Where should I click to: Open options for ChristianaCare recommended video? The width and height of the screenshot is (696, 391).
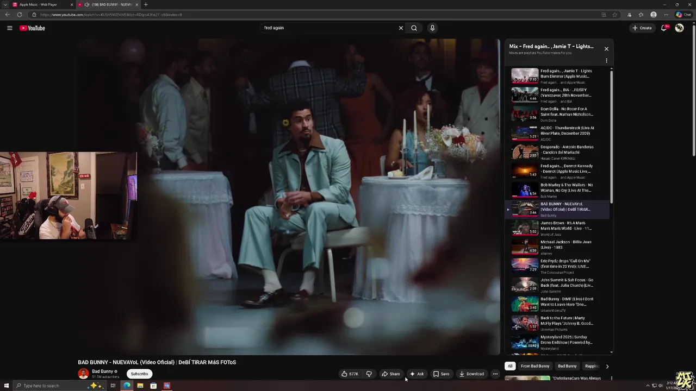[x=611, y=379]
